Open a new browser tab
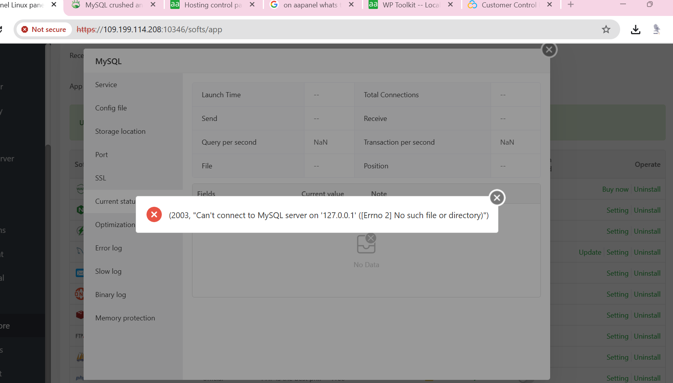The image size is (673, 383). tap(570, 5)
